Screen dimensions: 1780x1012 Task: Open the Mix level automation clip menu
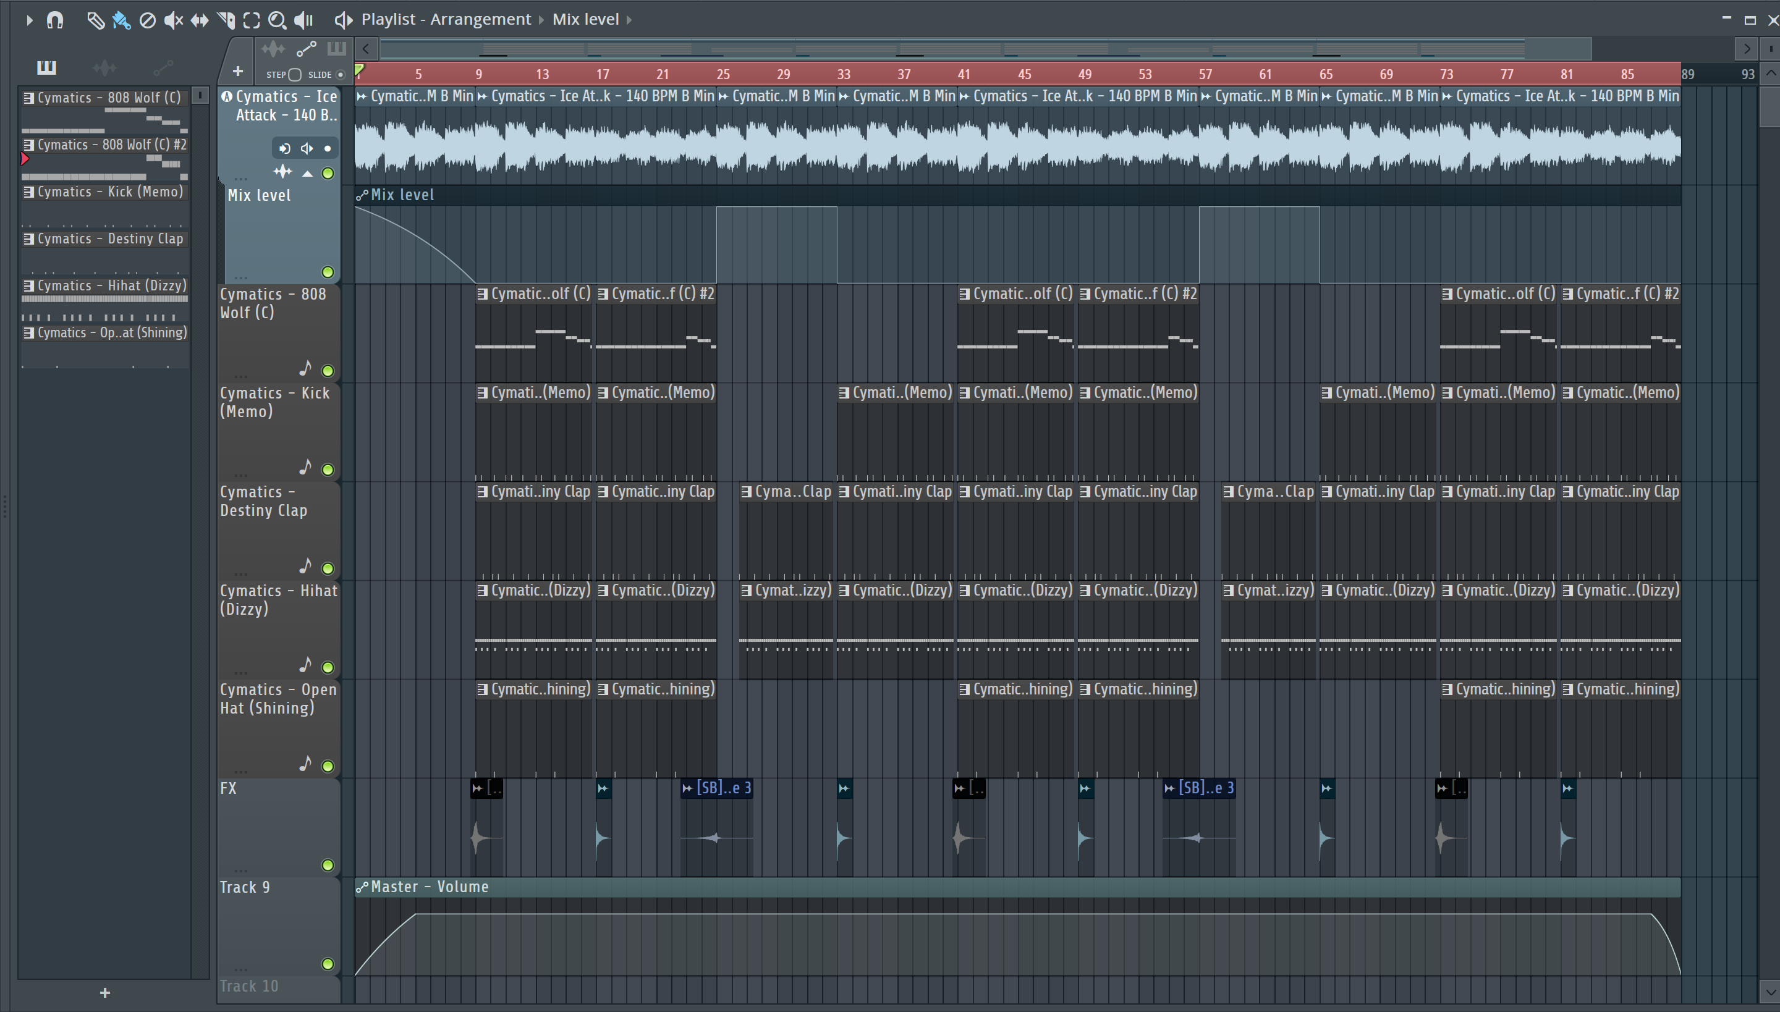362,195
